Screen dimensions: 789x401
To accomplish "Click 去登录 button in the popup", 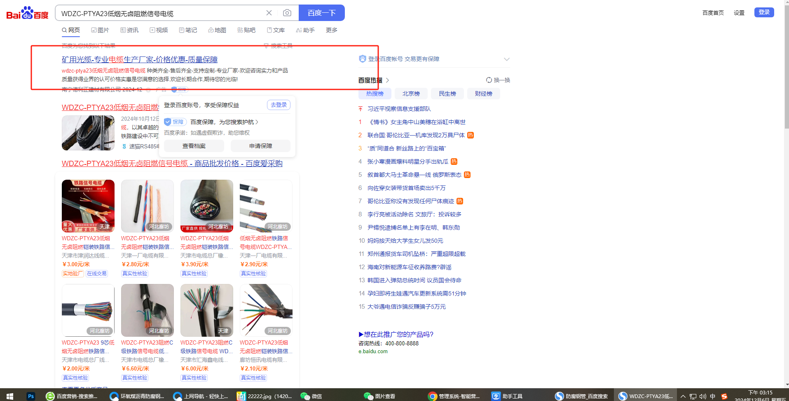I will (x=279, y=105).
